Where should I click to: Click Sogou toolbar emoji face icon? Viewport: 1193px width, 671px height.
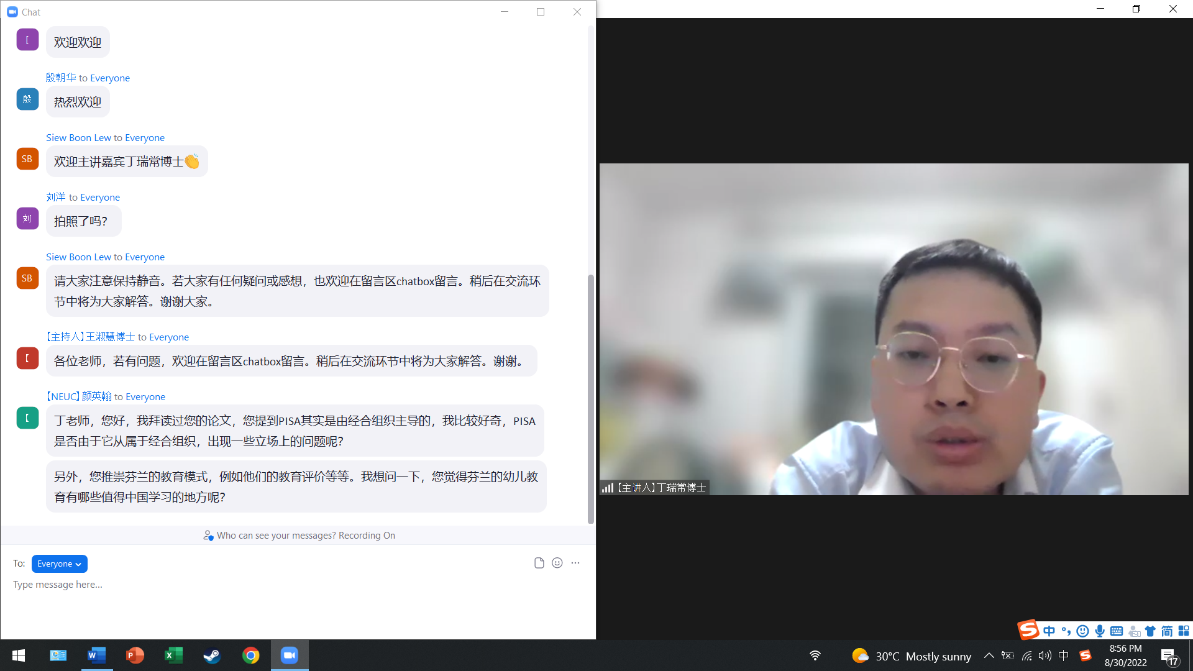1082,631
